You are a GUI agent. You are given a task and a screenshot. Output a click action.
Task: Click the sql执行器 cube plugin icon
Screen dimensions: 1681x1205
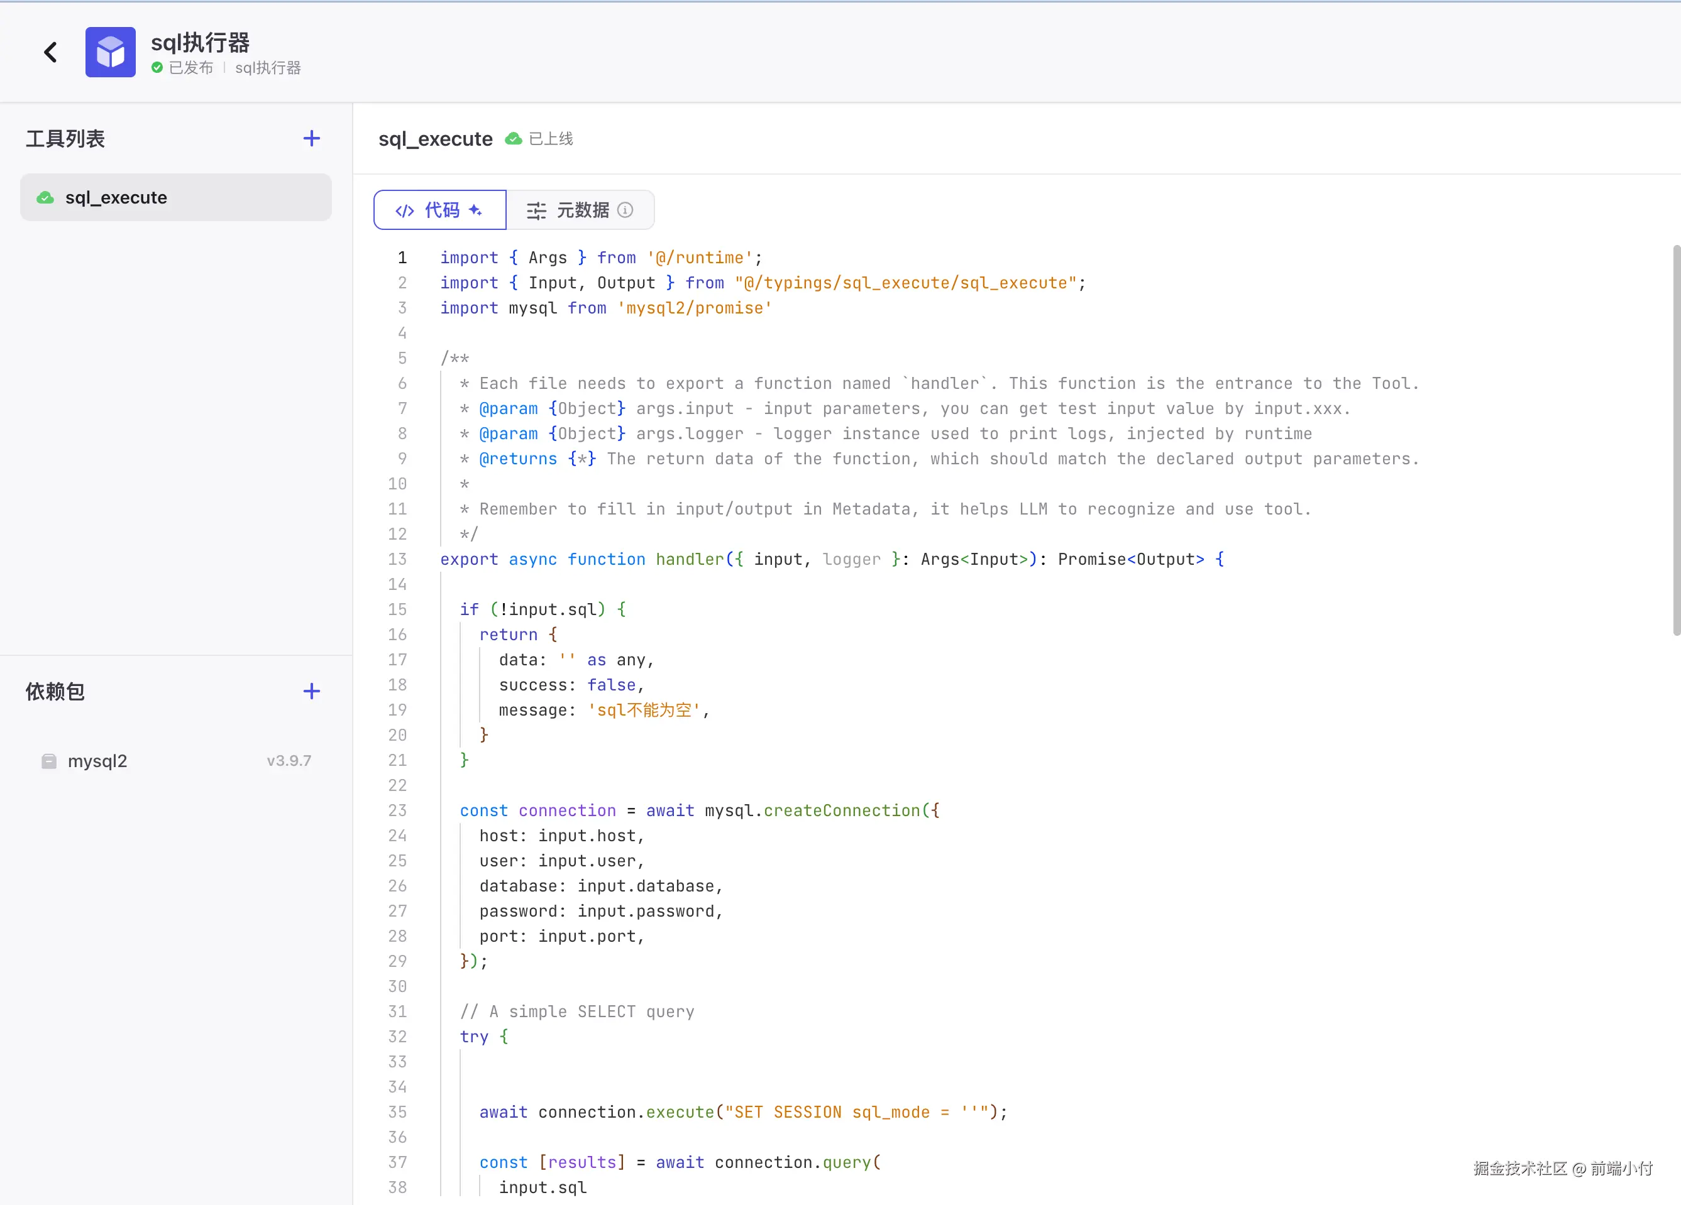coord(111,52)
